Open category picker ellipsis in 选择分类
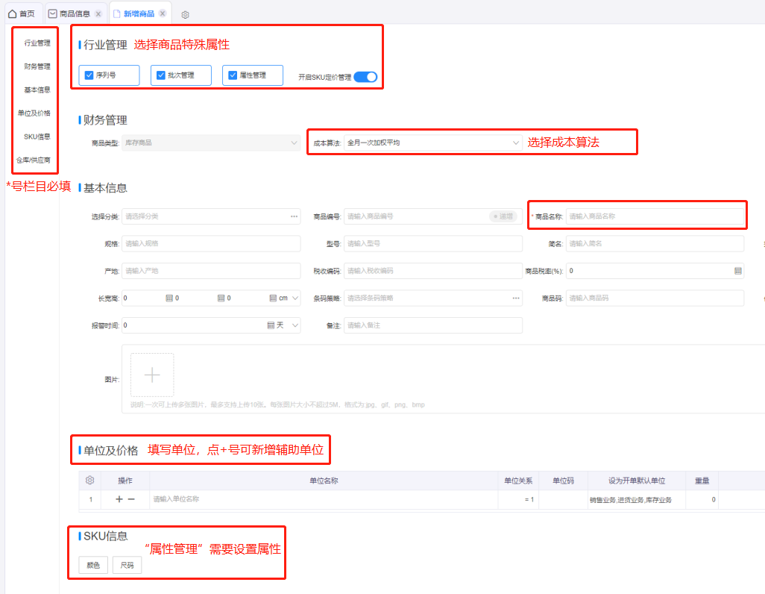Image resolution: width=765 pixels, height=594 pixels. 295,216
